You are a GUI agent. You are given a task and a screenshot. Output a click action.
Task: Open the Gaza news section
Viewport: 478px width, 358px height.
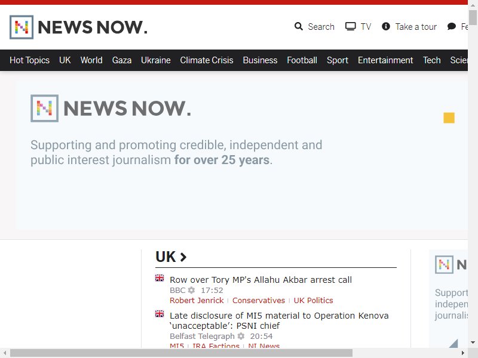(x=122, y=60)
